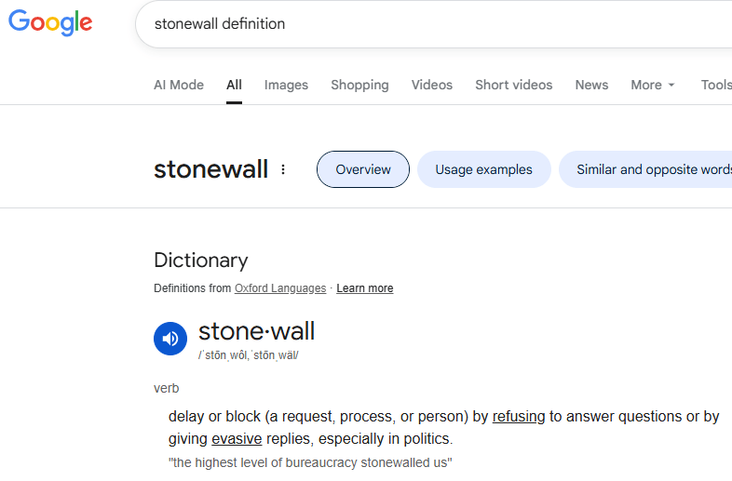Follow the Oxford Languages link
This screenshot has height=481, width=732.
click(x=280, y=288)
